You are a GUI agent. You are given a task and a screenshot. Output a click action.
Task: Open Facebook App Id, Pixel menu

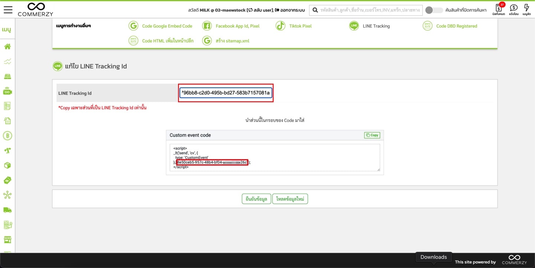click(x=238, y=26)
